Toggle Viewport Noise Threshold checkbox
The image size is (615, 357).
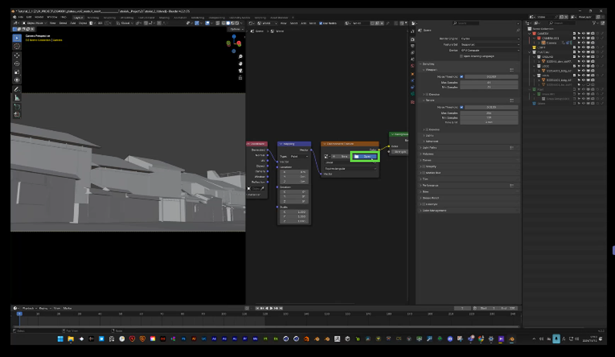[x=461, y=77]
